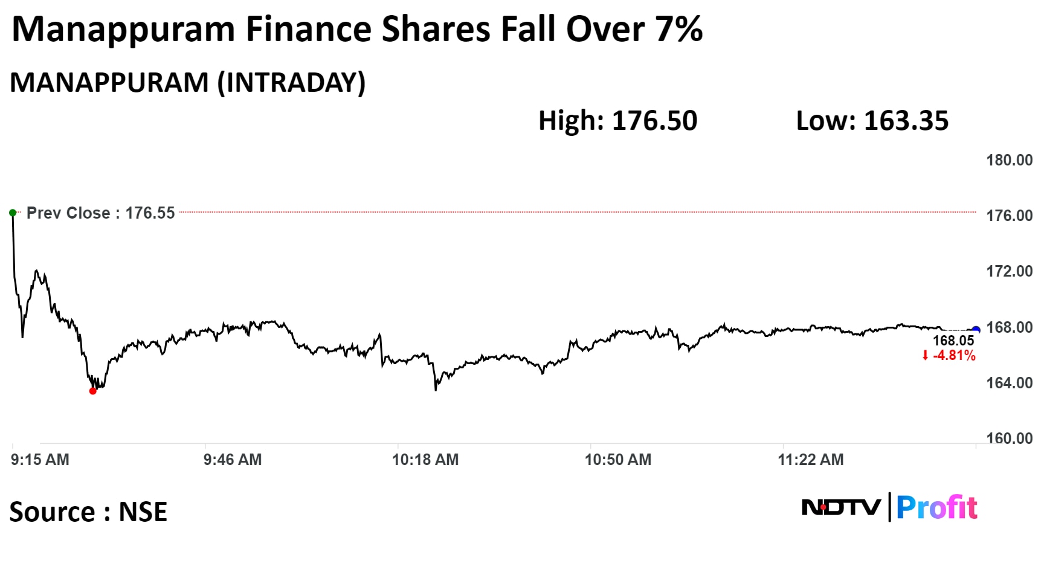Click the 168.05 current price label
1044x587 pixels.
click(953, 341)
